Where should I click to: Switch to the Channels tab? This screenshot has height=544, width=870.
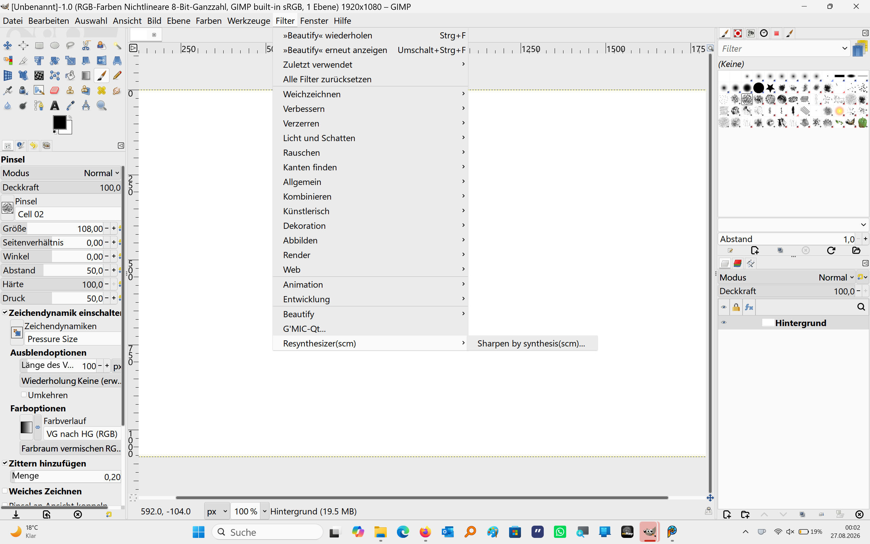click(x=737, y=263)
